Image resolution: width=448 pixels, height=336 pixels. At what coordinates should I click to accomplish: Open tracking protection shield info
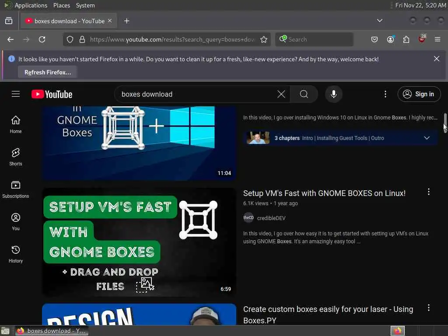(70, 39)
